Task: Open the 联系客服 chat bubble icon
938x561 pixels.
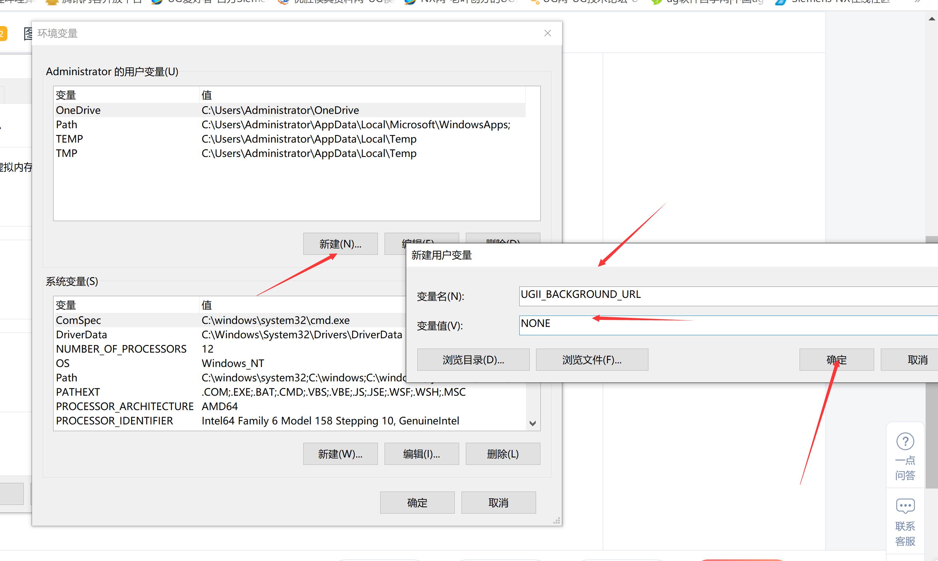Action: point(905,506)
